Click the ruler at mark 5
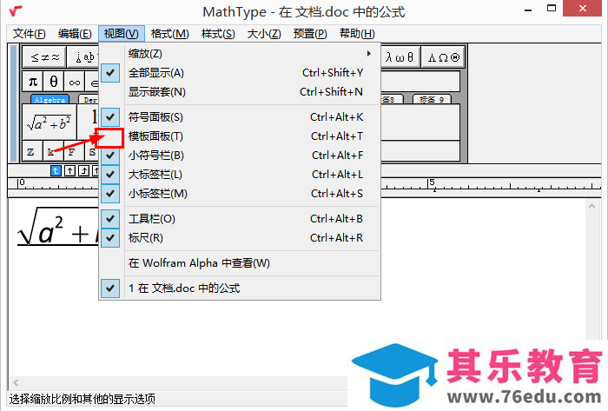This screenshot has height=411, width=608. click(x=431, y=184)
